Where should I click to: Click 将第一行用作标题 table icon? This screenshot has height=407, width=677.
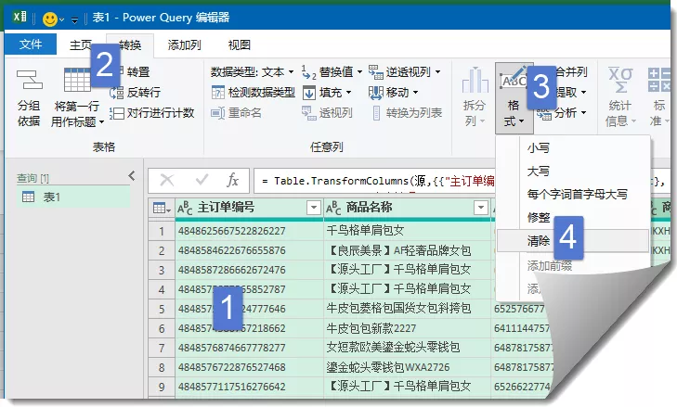click(77, 80)
